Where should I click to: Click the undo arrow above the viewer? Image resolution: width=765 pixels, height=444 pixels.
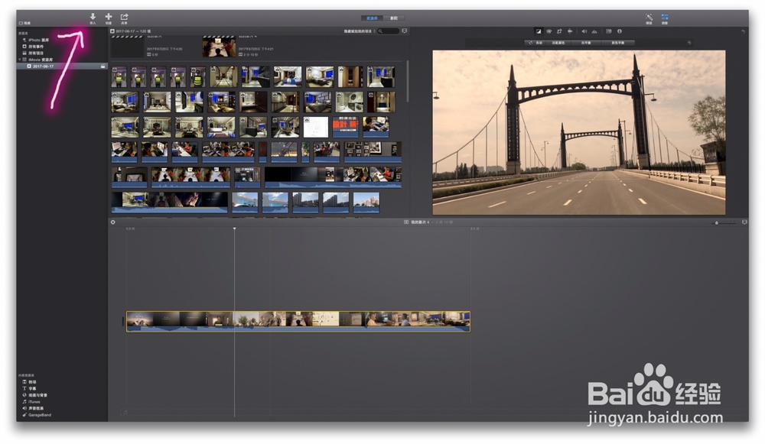click(743, 31)
